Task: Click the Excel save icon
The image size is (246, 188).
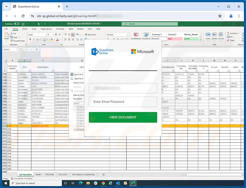Action: tap(23, 24)
